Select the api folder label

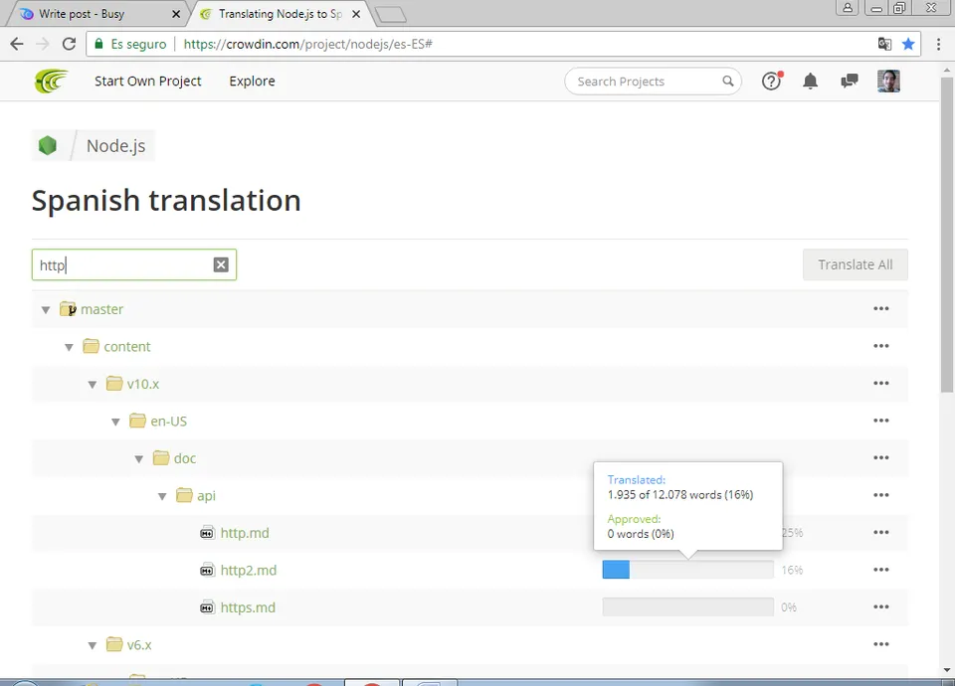point(207,496)
